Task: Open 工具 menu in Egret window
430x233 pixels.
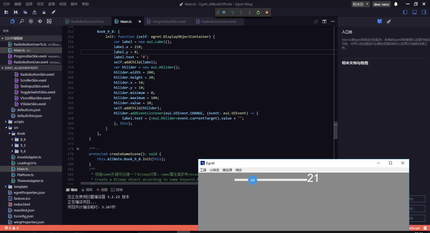Action: click(x=203, y=170)
